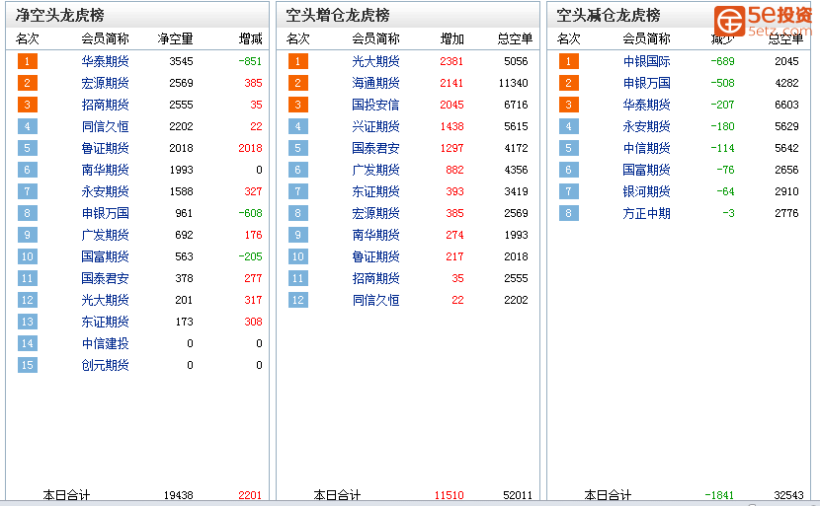Image resolution: width=820 pixels, height=506 pixels.
Task: Select 总空单 value 11340
Action: [513, 83]
